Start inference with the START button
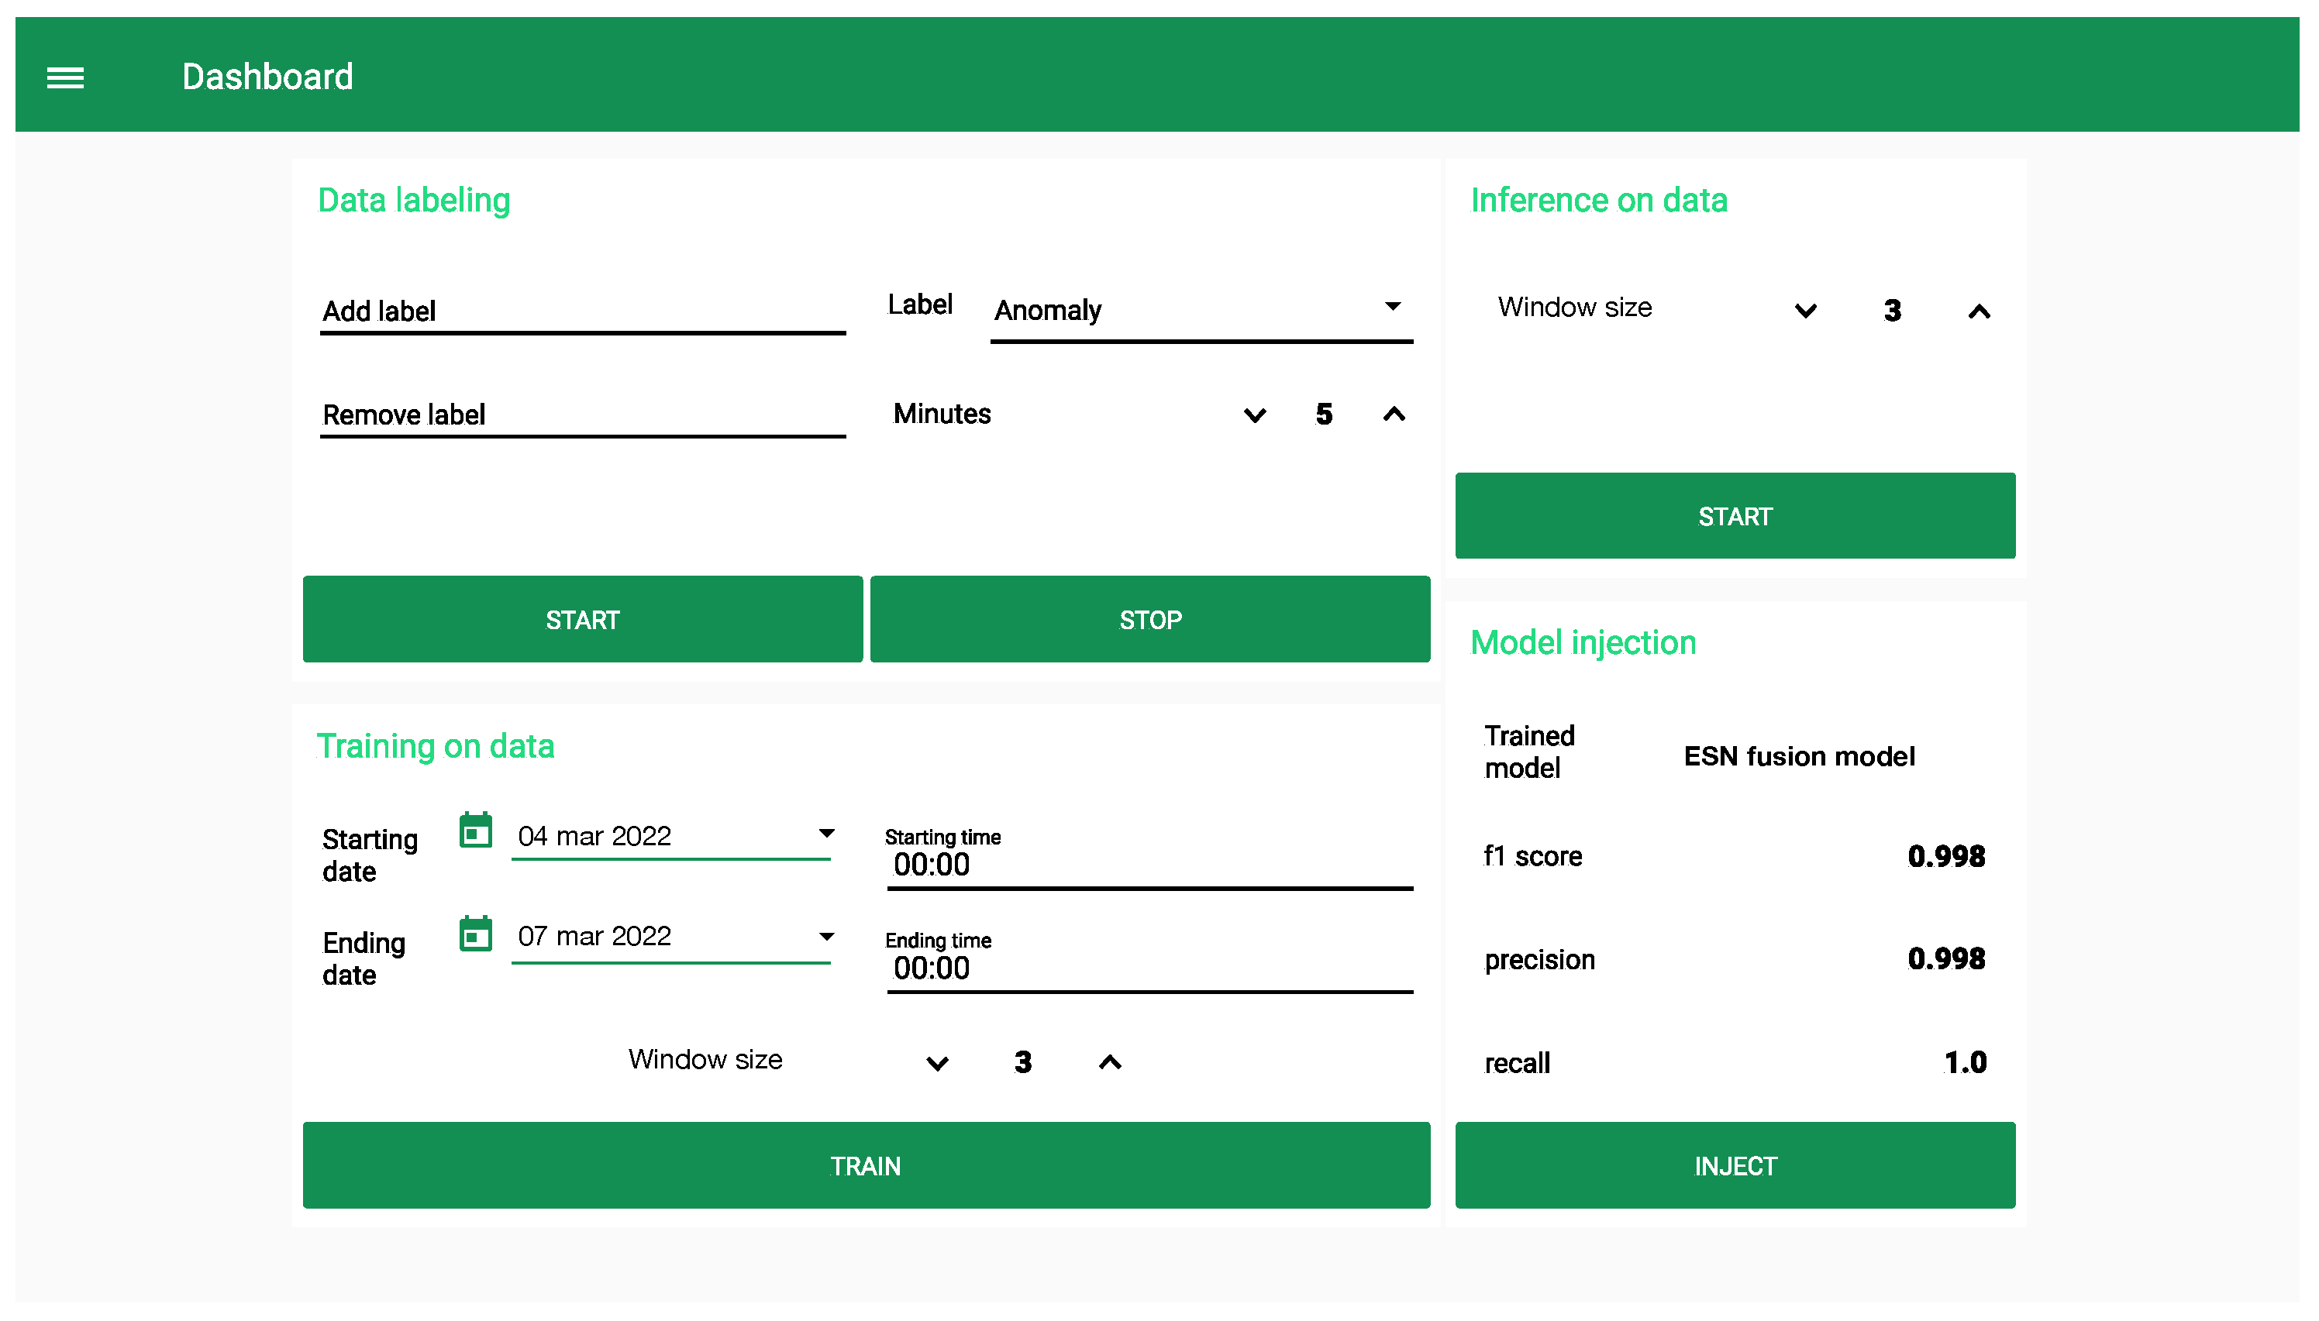Image resolution: width=2319 pixels, height=1321 pixels. 1735,516
